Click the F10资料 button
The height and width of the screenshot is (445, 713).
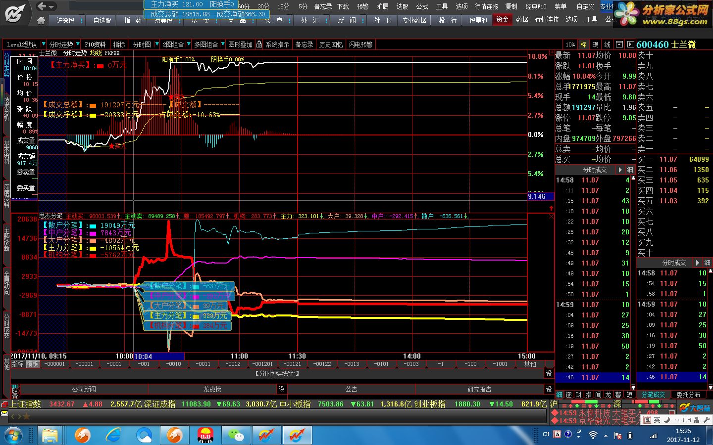tap(96, 44)
